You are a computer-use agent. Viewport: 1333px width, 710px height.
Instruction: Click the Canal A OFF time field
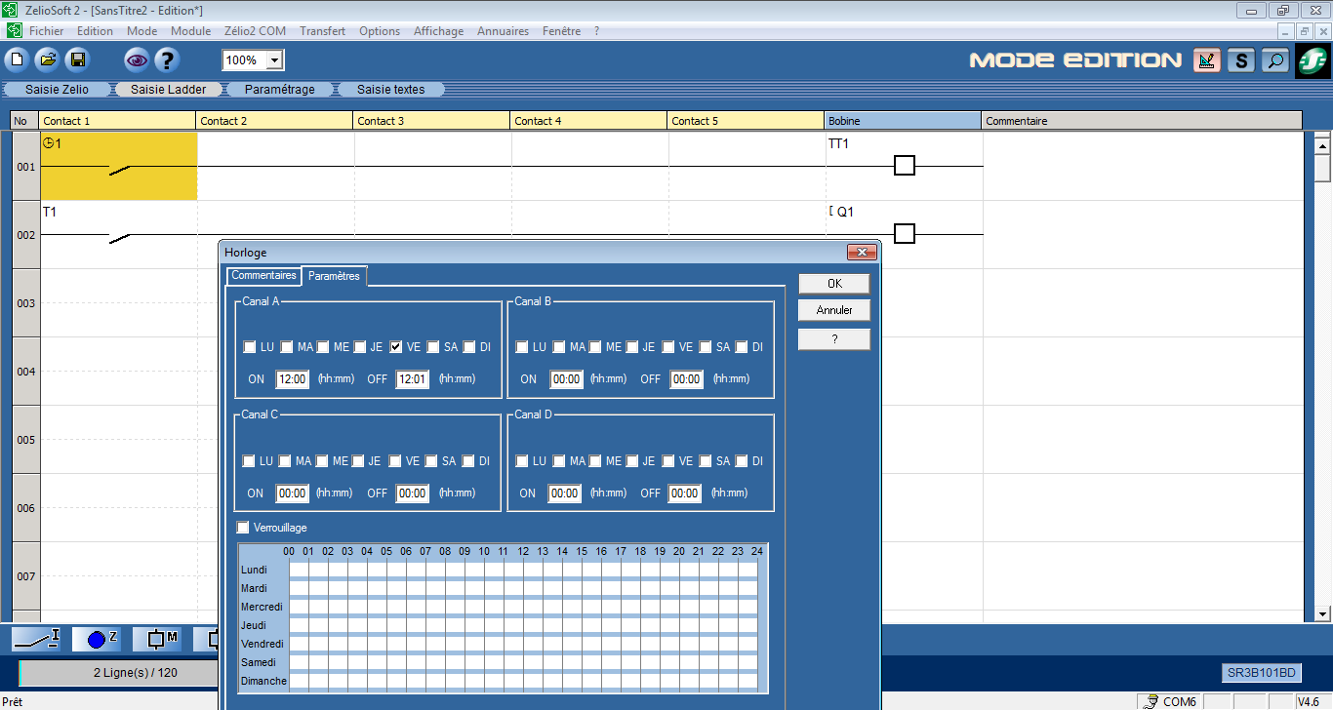click(412, 379)
